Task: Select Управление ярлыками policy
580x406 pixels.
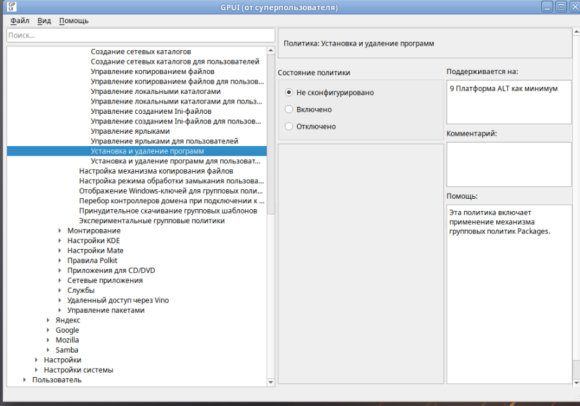Action: pyautogui.click(x=130, y=131)
